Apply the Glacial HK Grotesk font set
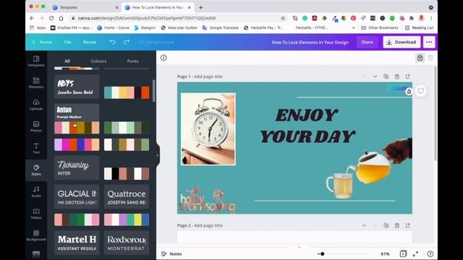The height and width of the screenshot is (260, 463). click(77, 197)
